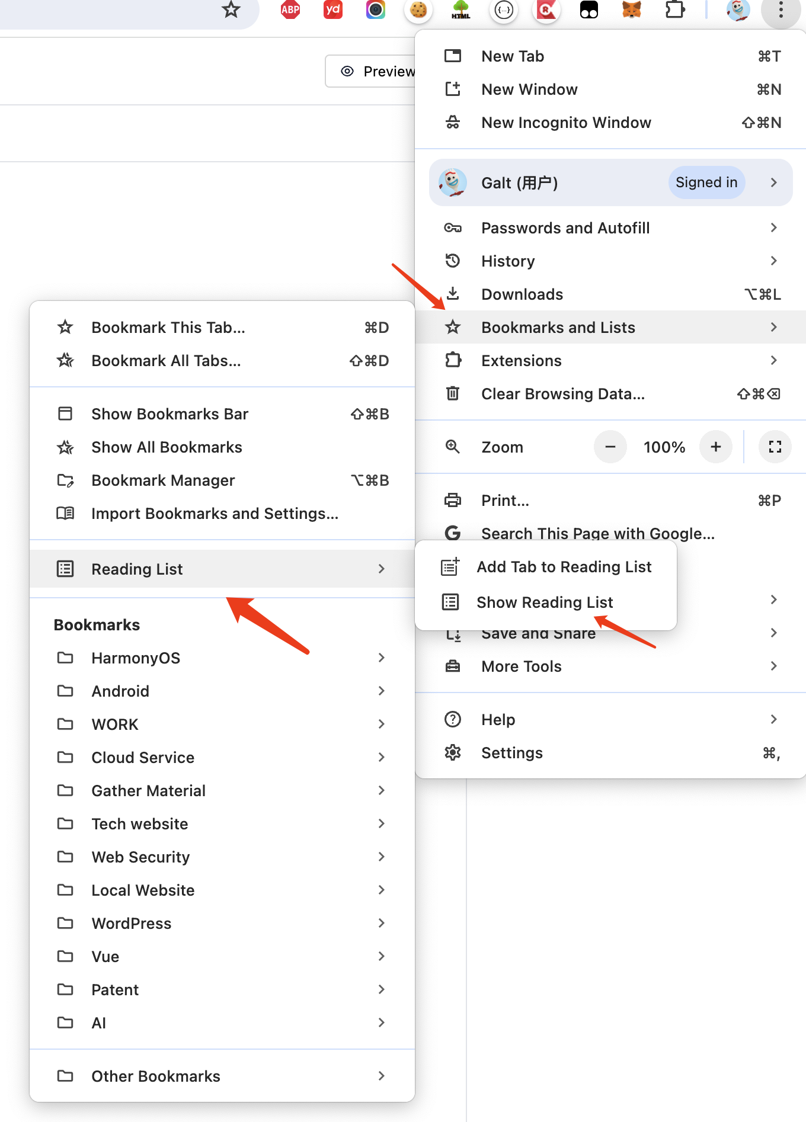The image size is (806, 1122).
Task: Click the bookmark star in address bar
Action: pyautogui.click(x=231, y=9)
